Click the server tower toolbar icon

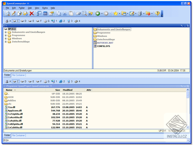[x=140, y=14]
